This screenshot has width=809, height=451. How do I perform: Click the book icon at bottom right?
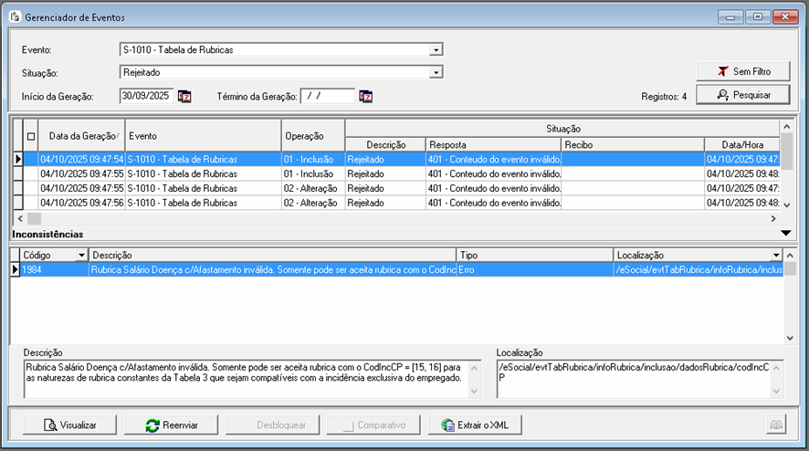tap(776, 425)
